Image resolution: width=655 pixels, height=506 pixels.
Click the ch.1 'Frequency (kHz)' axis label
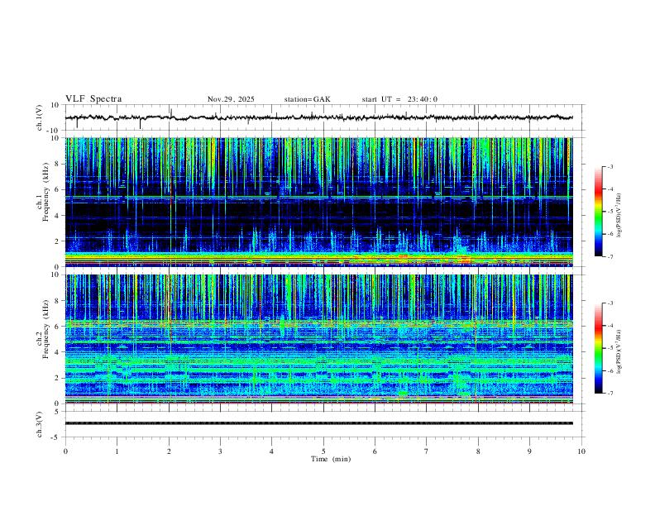pyautogui.click(x=46, y=193)
